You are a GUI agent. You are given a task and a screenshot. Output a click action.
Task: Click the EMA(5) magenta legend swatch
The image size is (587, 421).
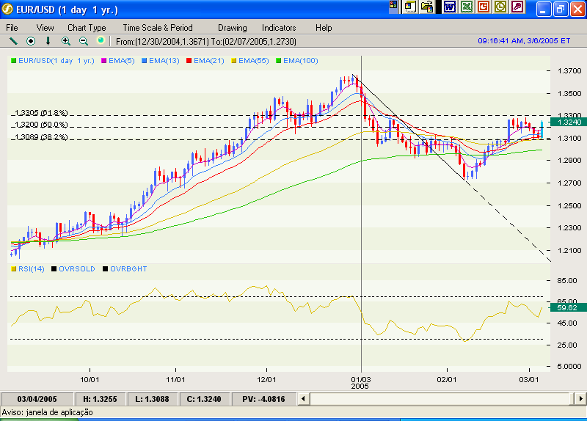(104, 61)
